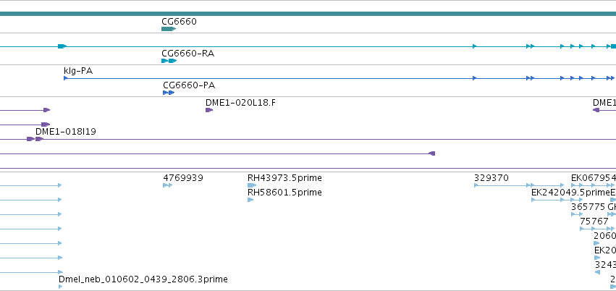This screenshot has height=291, width=616.
Task: Click the 4769939 label
Action: tap(183, 178)
